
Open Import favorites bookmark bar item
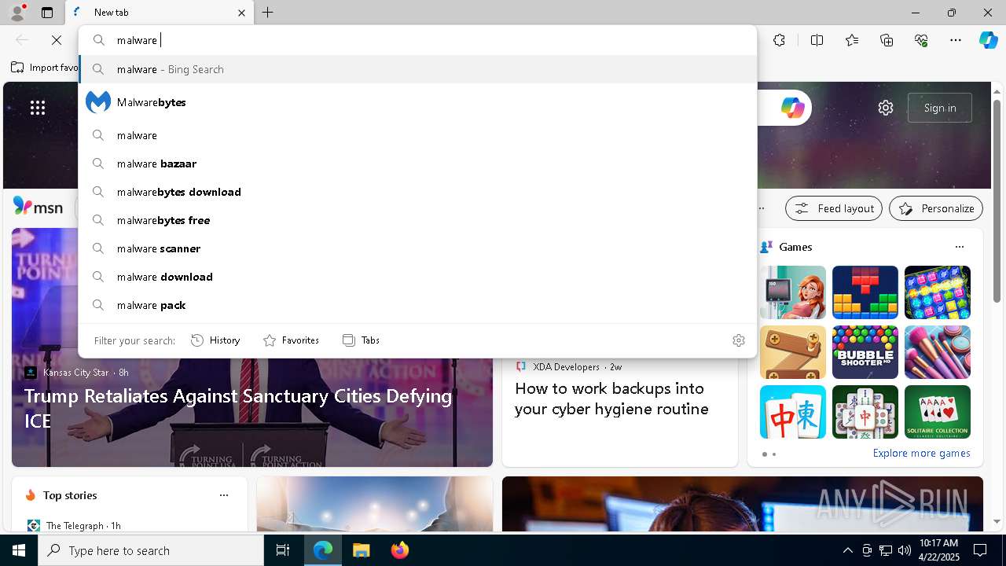(45, 68)
